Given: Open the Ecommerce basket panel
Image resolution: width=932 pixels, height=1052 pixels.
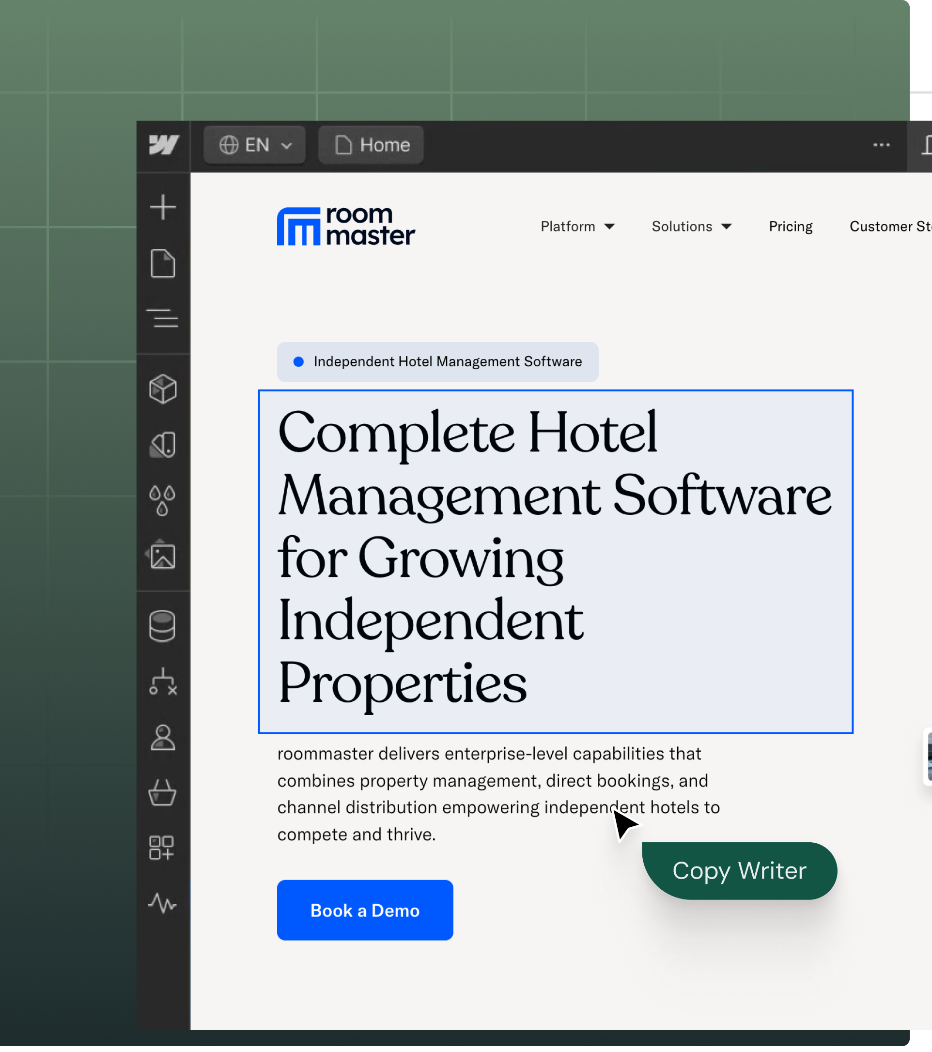Looking at the screenshot, I should point(163,792).
